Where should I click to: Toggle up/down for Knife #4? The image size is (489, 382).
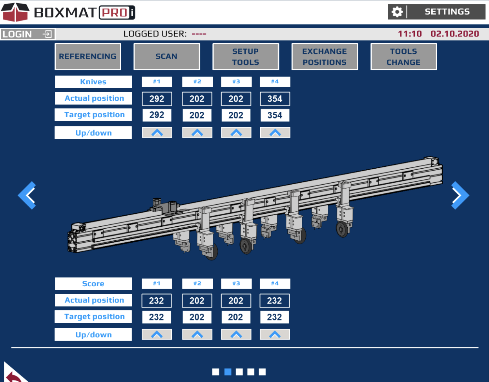pyautogui.click(x=275, y=133)
